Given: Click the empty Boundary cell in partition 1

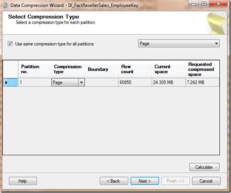Looking at the screenshot, I should (101, 83).
